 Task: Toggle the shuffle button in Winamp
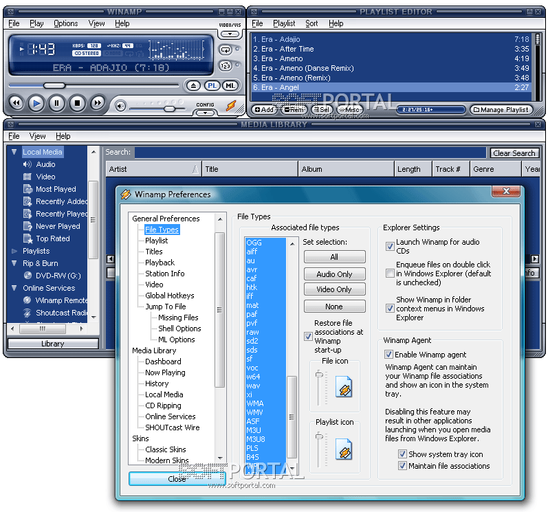tap(226, 65)
